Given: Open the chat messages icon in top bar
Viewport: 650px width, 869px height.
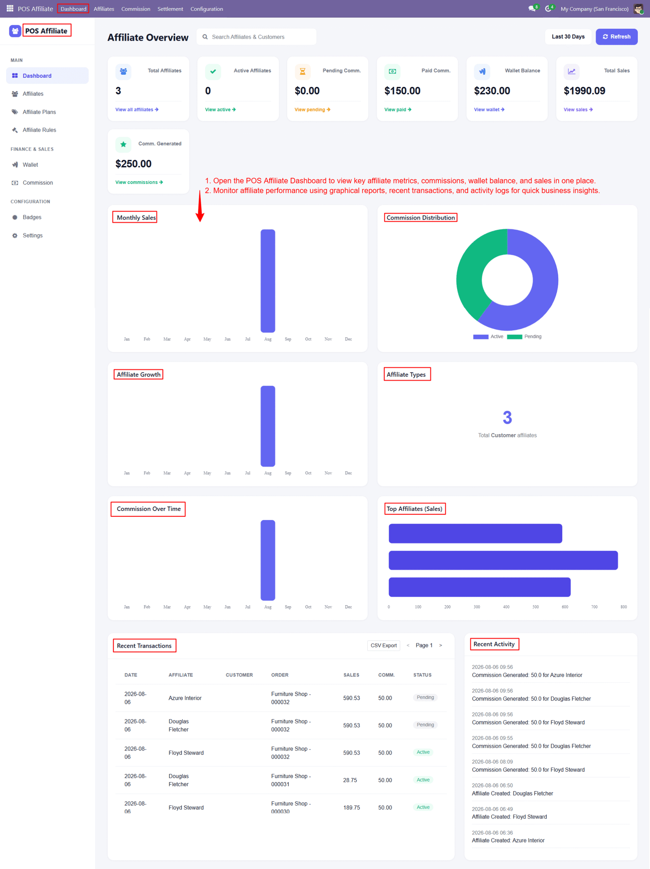Looking at the screenshot, I should (x=533, y=9).
